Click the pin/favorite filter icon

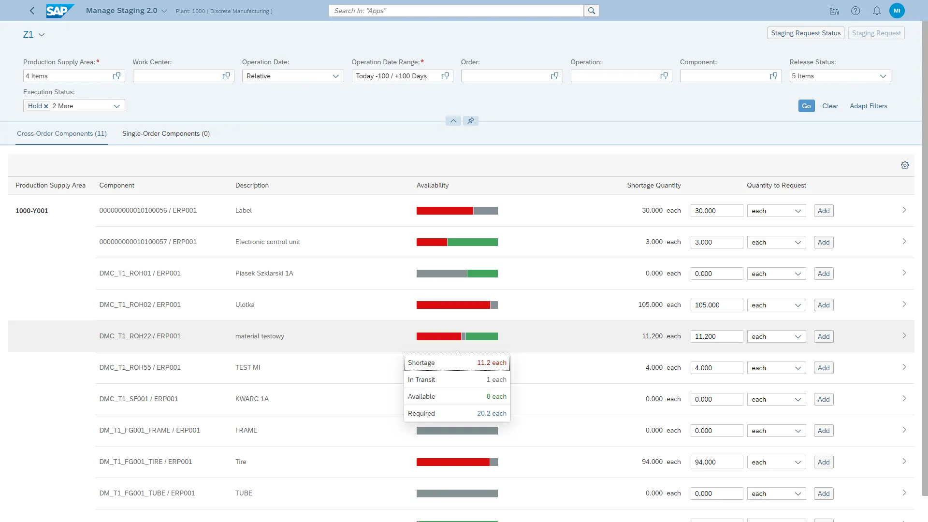[x=471, y=120]
